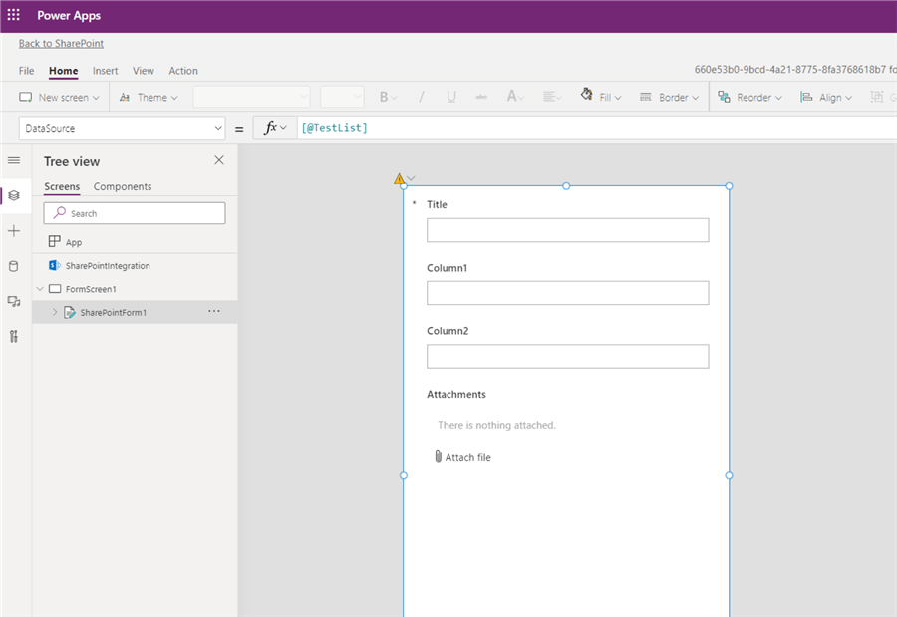Open the Advanced tools icon

pyautogui.click(x=14, y=337)
